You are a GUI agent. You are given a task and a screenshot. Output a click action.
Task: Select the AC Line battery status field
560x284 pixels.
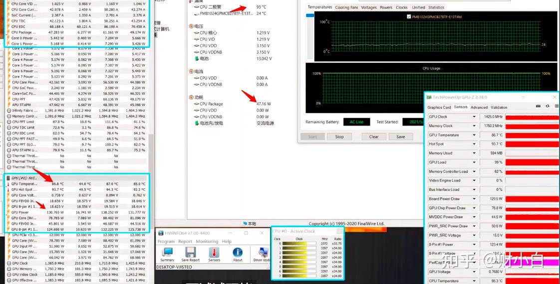356,122
